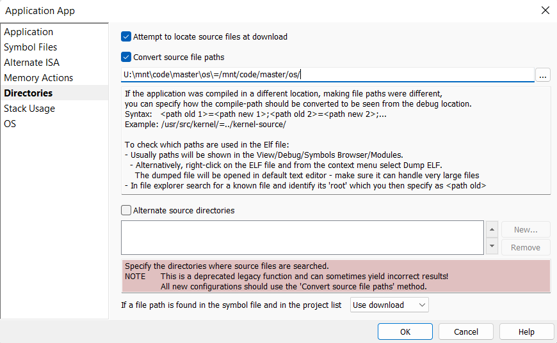Viewport: 557px width, 343px height.
Task: Click the Cancel button
Action: 466,332
